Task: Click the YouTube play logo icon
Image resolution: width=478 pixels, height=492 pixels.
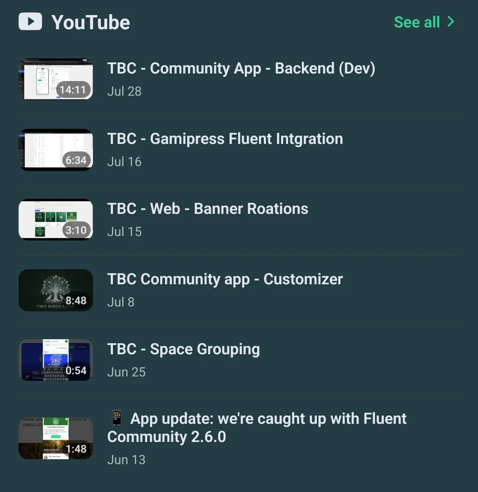Action: click(x=30, y=21)
